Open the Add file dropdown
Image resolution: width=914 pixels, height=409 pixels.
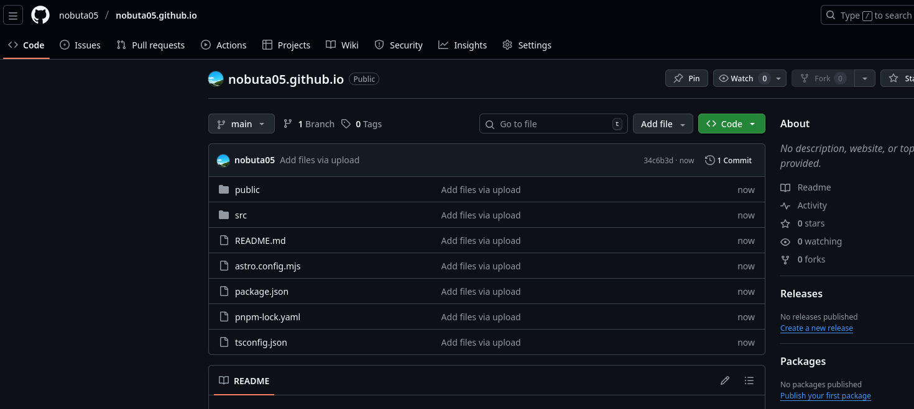[663, 124]
